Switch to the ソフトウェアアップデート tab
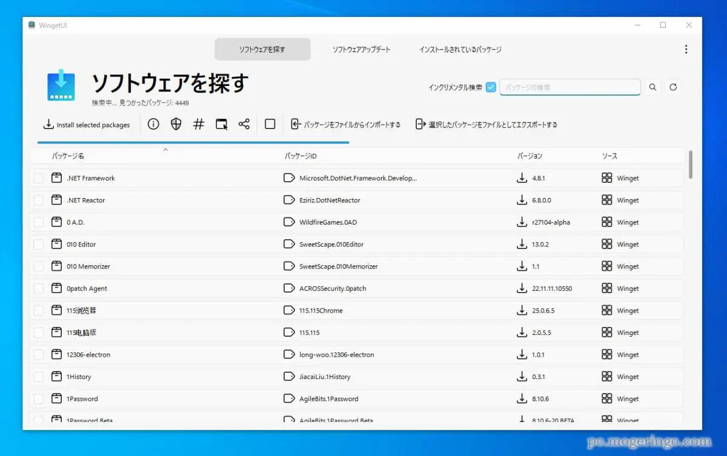Viewport: 727px width, 456px height. coord(362,50)
